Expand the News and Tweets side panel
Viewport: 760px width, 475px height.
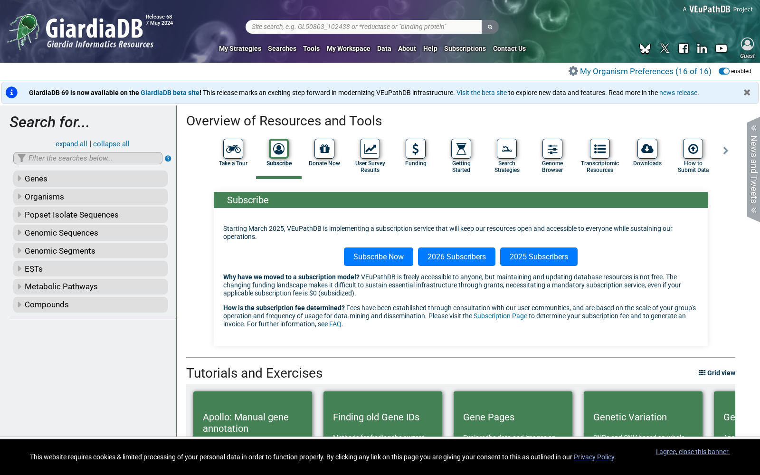point(753,170)
